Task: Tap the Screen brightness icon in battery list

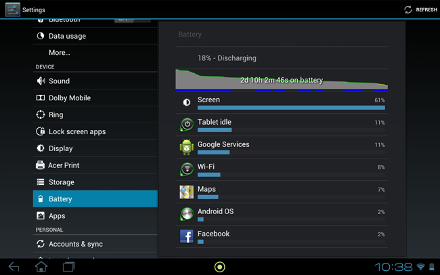Action: point(187,102)
